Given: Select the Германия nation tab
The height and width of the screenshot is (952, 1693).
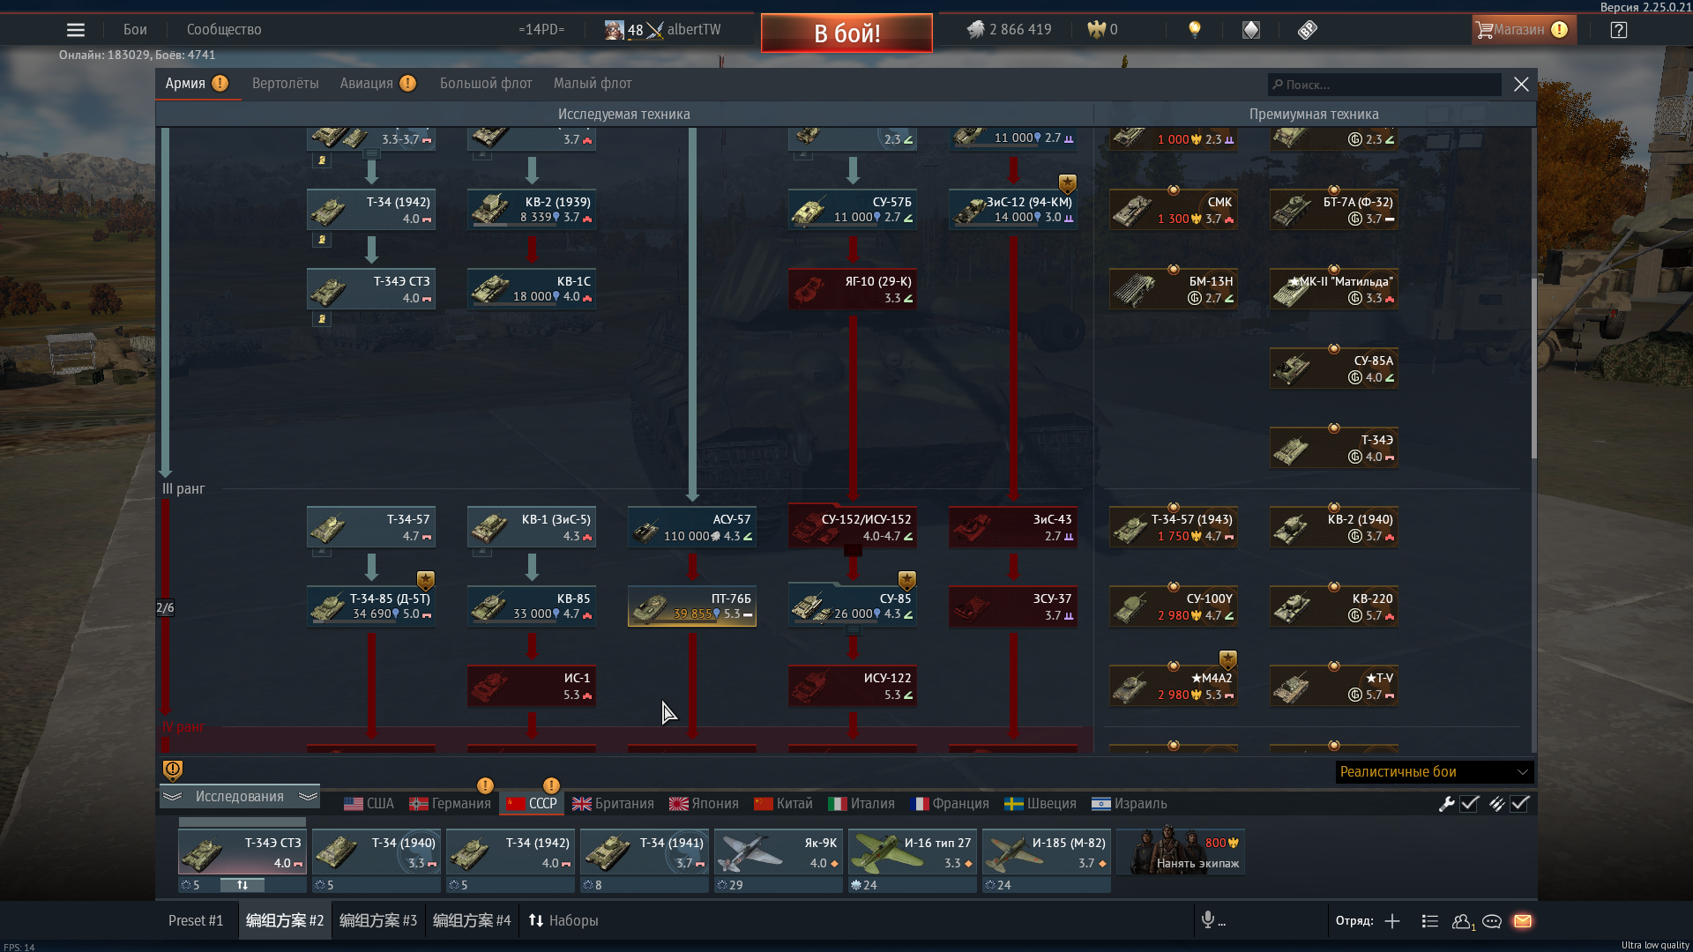Looking at the screenshot, I should (450, 804).
